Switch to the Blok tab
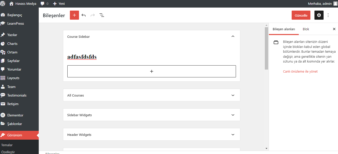The image size is (338, 154). tap(306, 29)
